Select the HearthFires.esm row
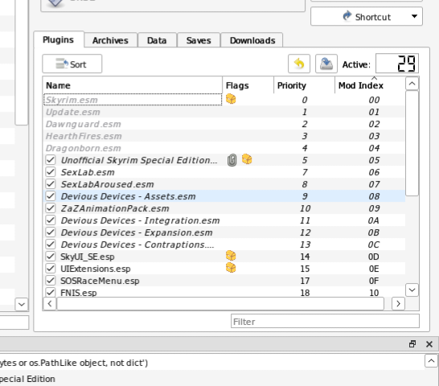Image resolution: width=439 pixels, height=386 pixels. tap(224, 136)
